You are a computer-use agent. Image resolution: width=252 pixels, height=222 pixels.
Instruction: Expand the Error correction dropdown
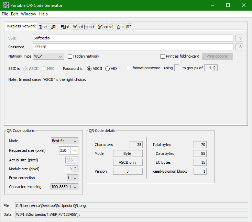[x=73, y=178]
